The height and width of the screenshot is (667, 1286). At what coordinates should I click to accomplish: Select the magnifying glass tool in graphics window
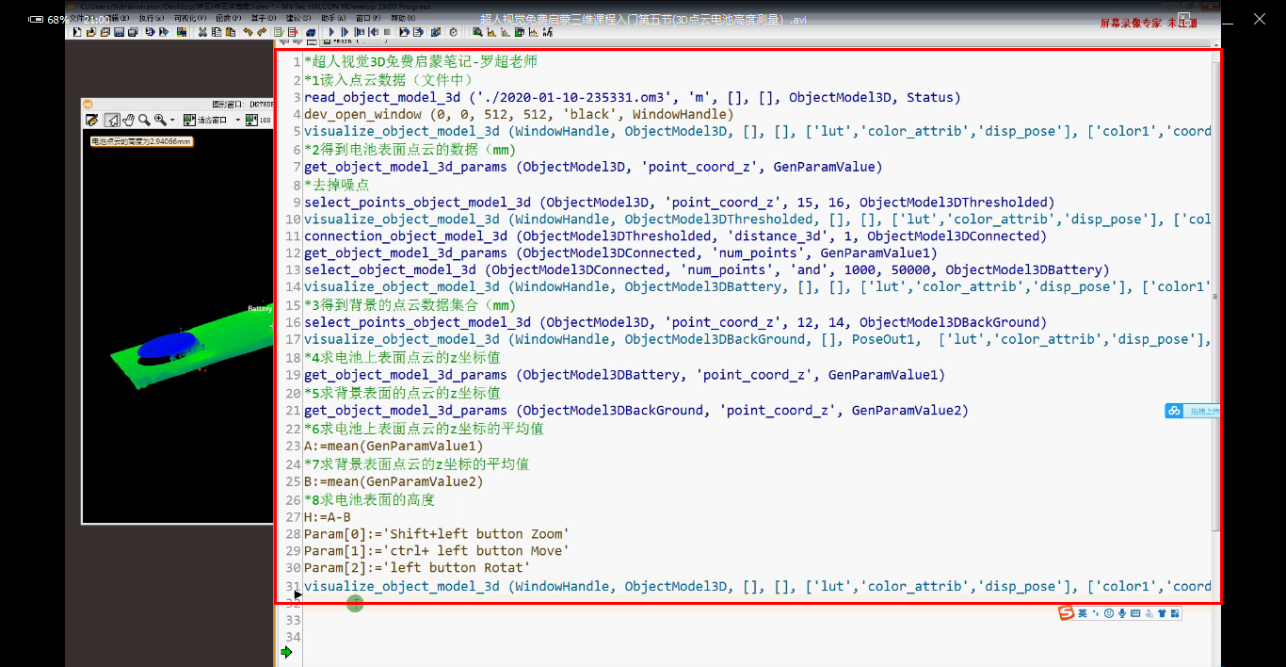coord(144,120)
